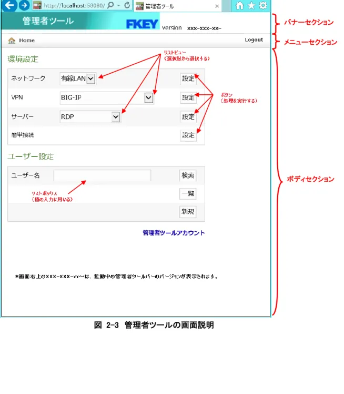
Task: Click the address bar URL localhost:58080
Action: coord(74,5)
